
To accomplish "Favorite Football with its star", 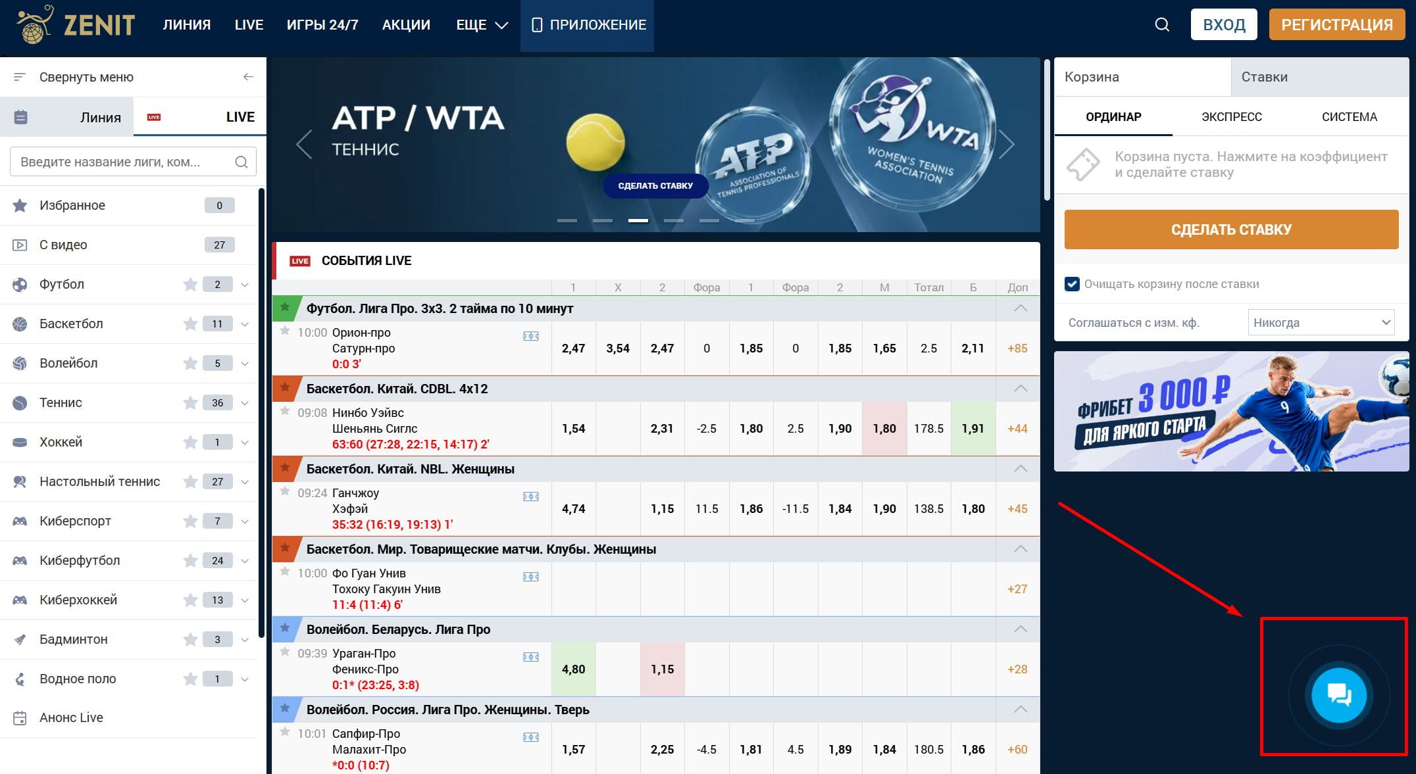I will point(190,284).
